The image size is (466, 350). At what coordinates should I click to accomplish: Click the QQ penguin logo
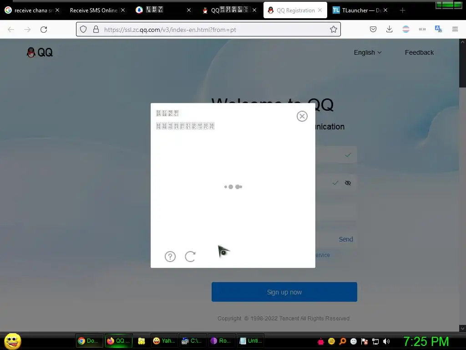[x=40, y=52]
